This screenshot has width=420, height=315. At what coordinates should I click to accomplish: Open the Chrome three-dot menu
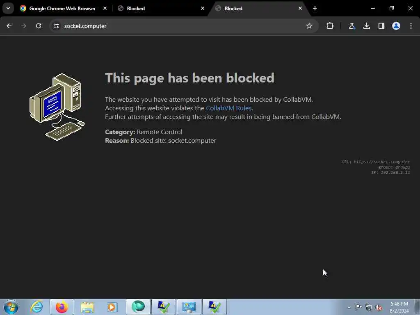click(x=411, y=26)
